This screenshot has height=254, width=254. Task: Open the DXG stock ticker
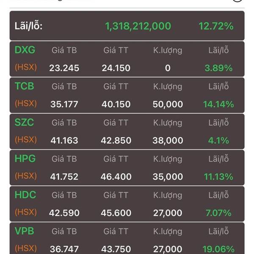(25, 50)
